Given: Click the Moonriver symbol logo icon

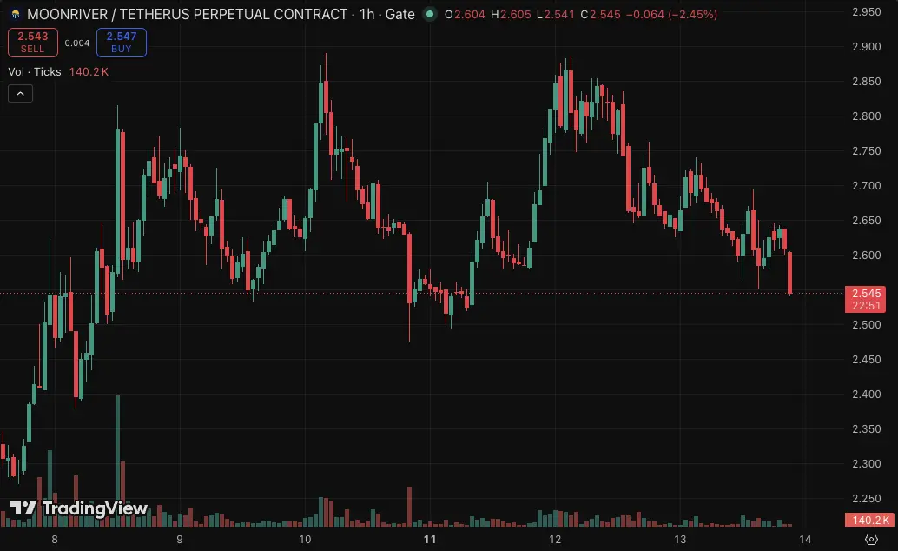Looking at the screenshot, I should pyautogui.click(x=16, y=14).
